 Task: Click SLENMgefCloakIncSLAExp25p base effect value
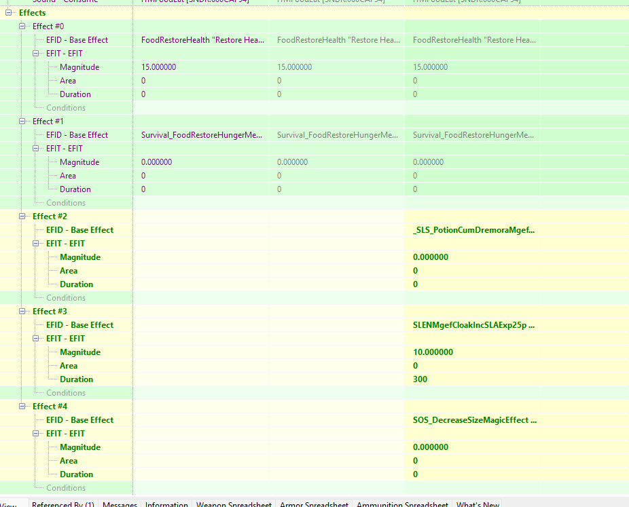[473, 325]
